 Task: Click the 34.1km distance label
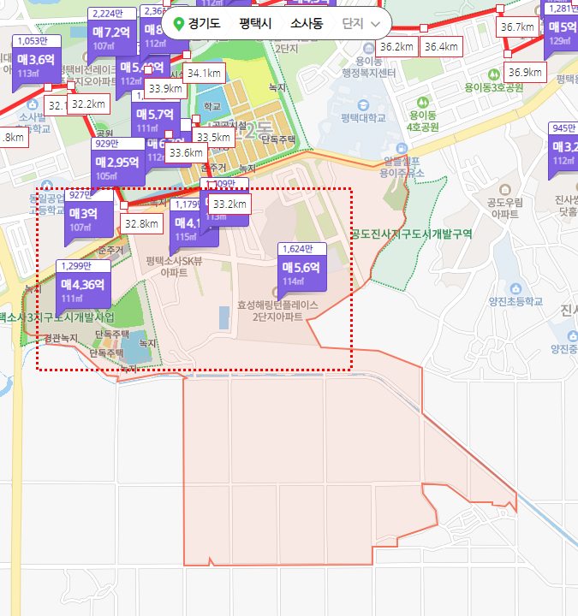click(204, 73)
